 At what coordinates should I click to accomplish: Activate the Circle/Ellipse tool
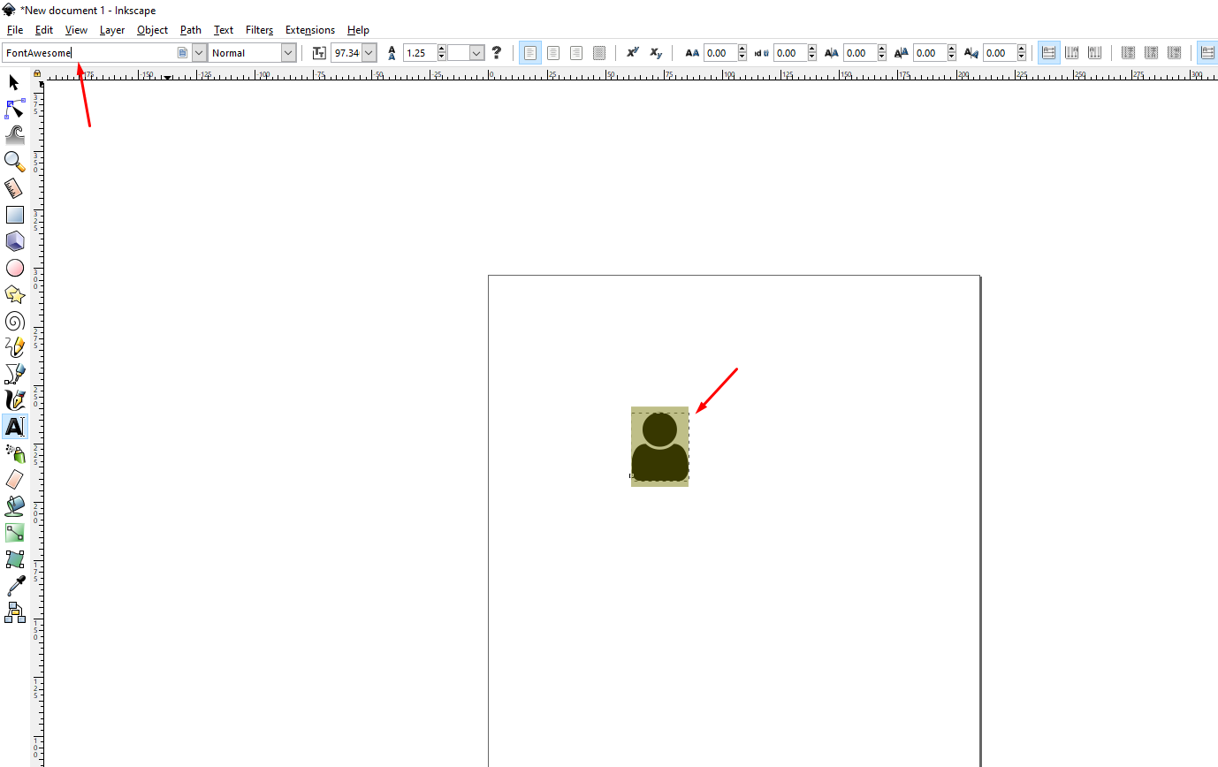click(15, 268)
